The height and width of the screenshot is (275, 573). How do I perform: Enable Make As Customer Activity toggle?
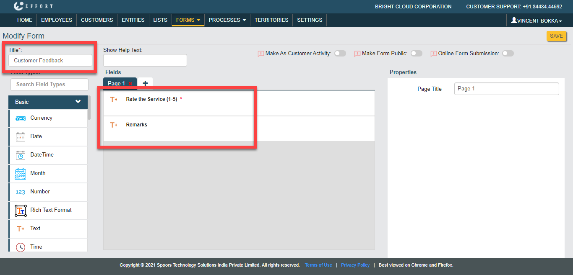coord(340,54)
